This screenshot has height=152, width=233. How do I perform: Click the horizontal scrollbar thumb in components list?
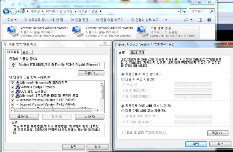(53, 110)
